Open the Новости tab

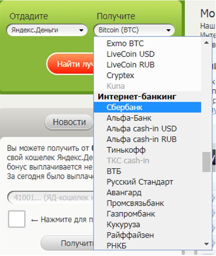[x=69, y=122]
